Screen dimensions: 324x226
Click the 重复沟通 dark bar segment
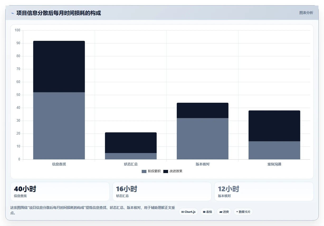[274, 126]
